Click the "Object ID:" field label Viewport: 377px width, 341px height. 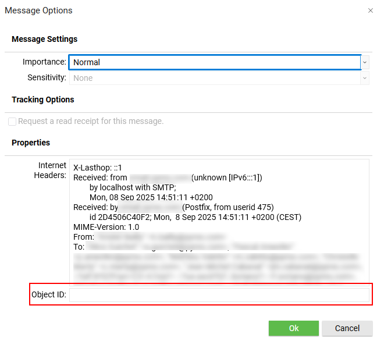[49, 295]
